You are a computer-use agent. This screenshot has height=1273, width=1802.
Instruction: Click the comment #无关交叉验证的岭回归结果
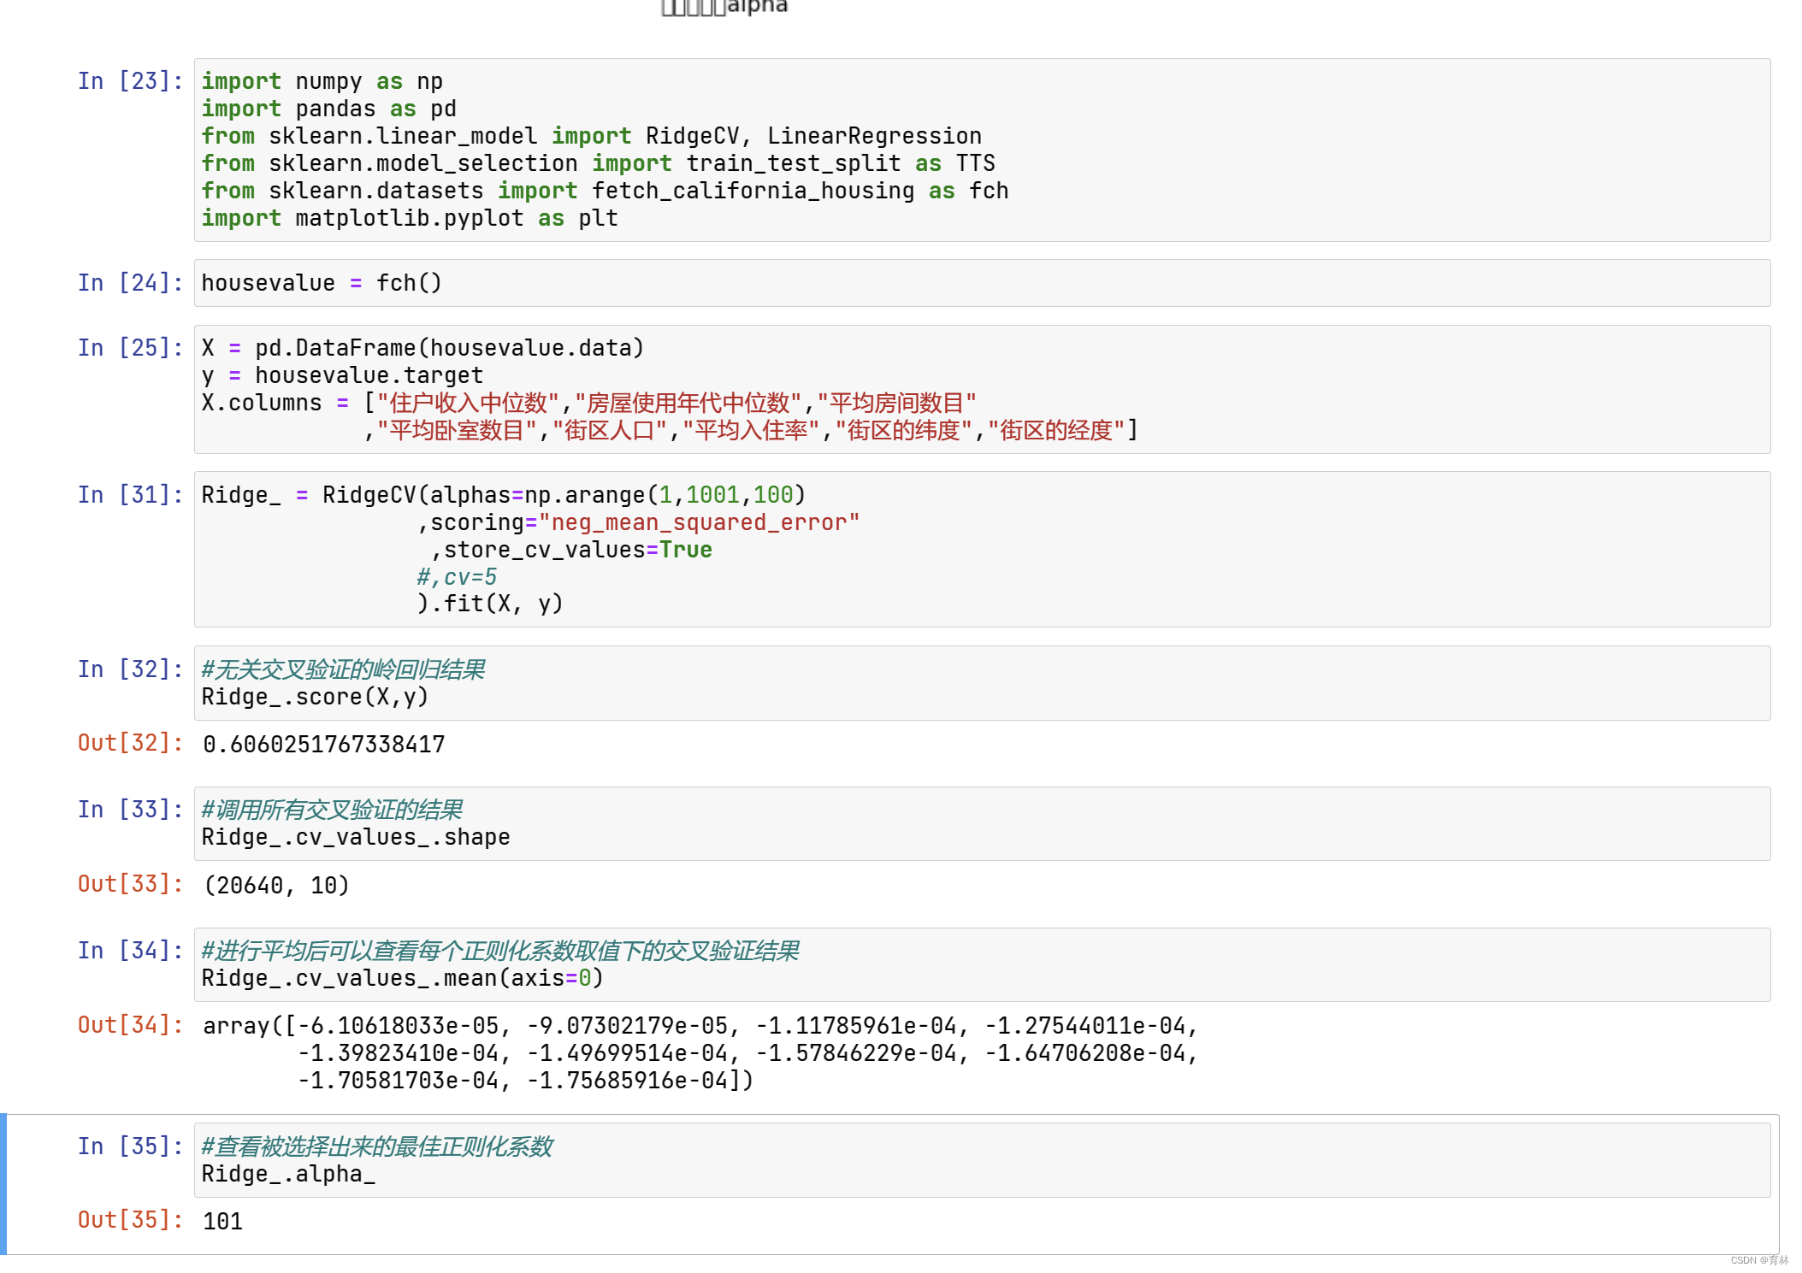pos(343,669)
